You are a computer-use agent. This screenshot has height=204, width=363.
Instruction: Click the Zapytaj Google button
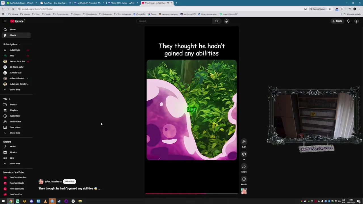(x=317, y=9)
